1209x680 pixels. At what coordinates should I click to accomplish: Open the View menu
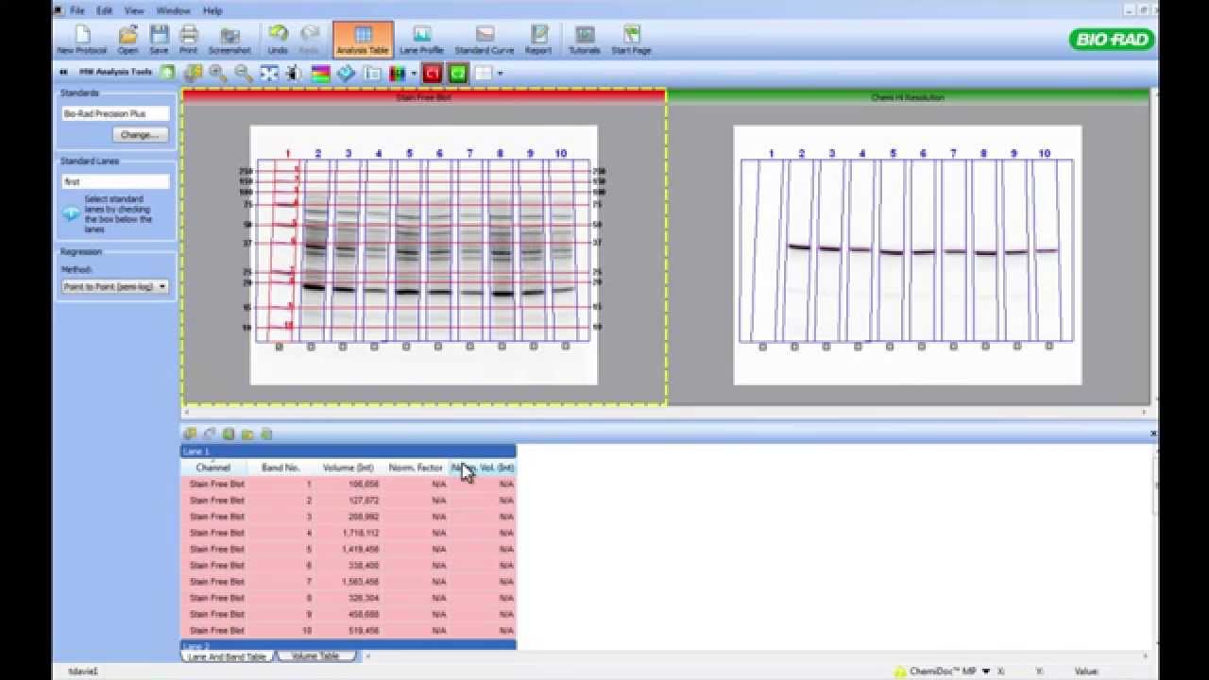[134, 10]
